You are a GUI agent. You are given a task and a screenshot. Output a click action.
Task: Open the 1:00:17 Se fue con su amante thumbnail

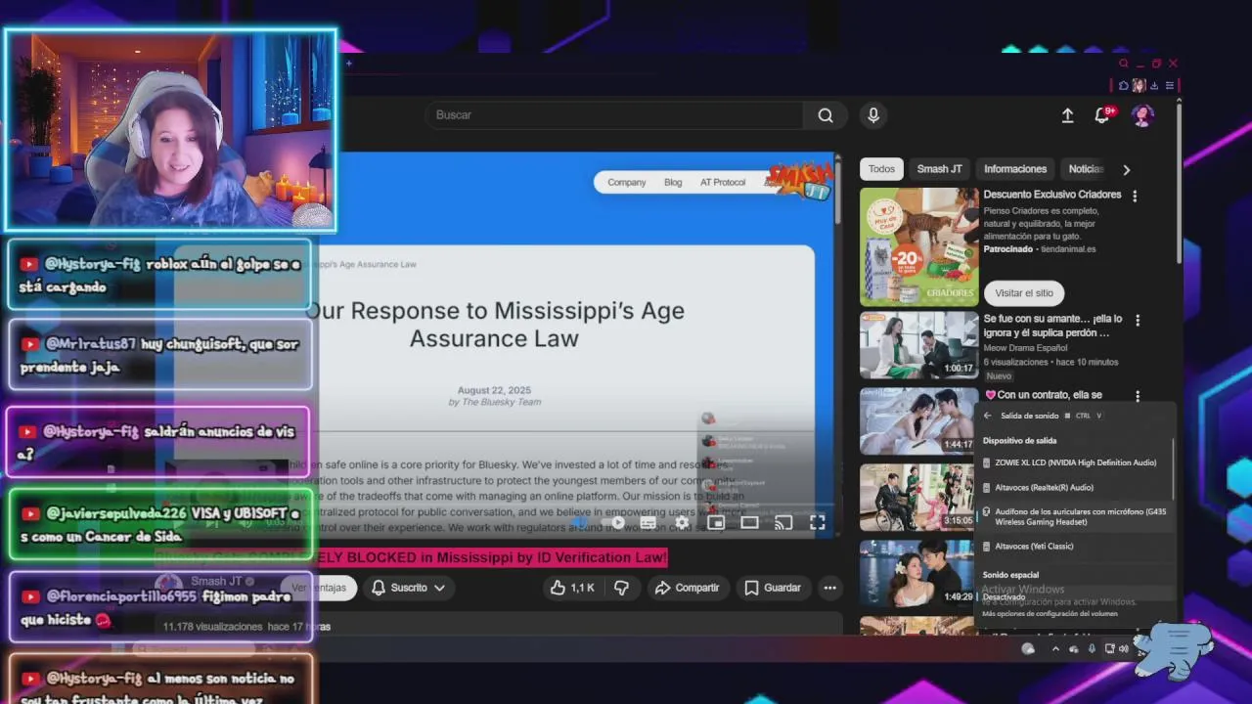pos(919,345)
